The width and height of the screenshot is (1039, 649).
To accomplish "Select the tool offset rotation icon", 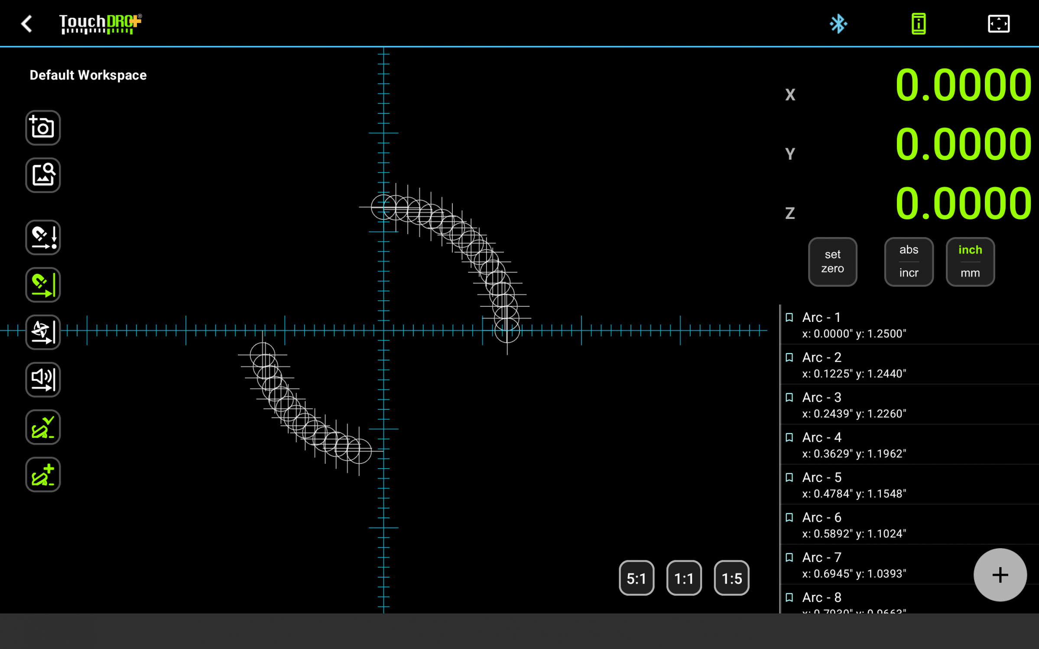I will point(43,332).
